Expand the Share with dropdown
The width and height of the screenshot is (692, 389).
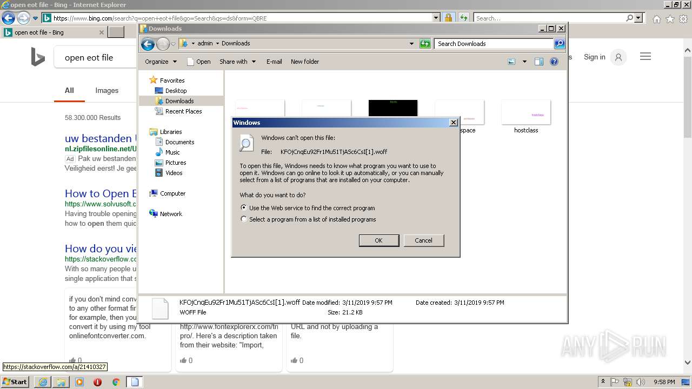coord(237,62)
